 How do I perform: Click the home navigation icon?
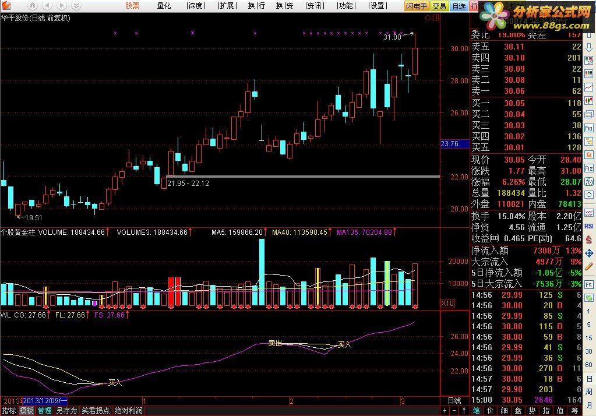tap(33, 6)
